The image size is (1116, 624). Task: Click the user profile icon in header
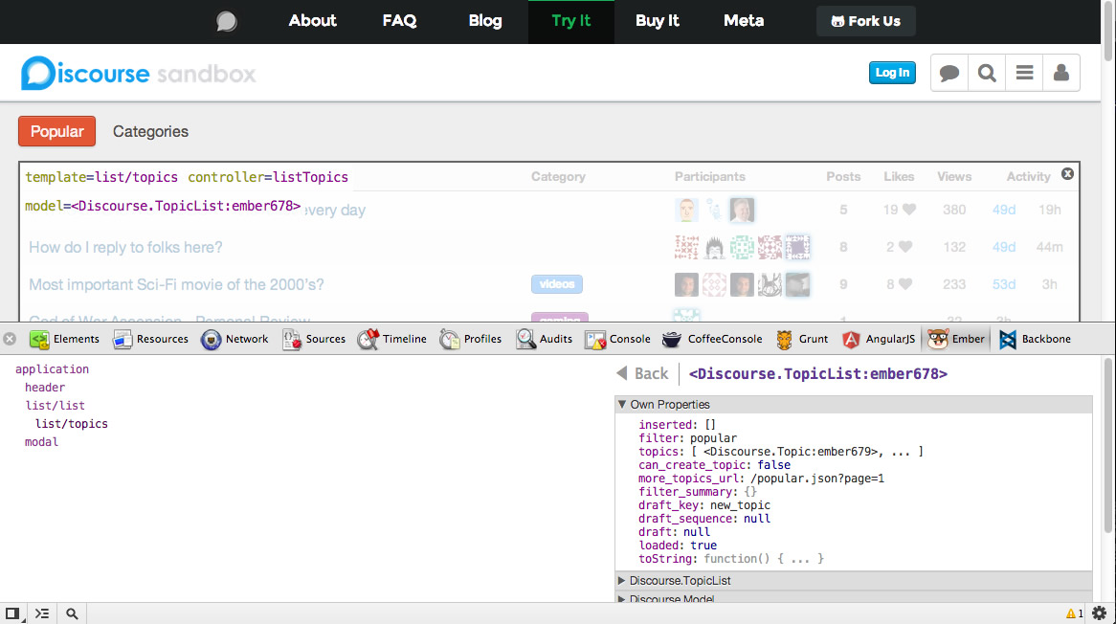click(x=1060, y=73)
